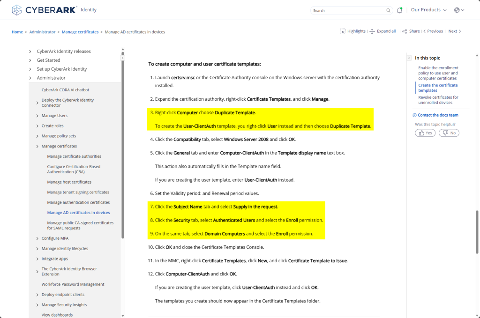Expand CyberArk Identity releases node
This screenshot has height=318, width=480.
tap(31, 52)
